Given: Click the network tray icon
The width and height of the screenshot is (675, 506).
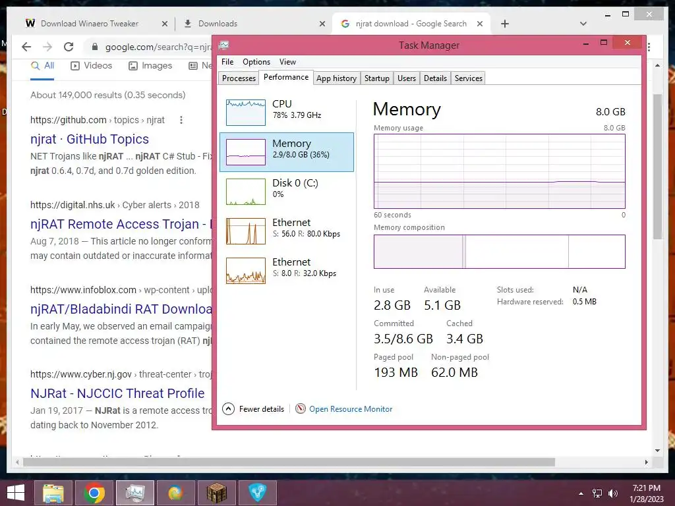Looking at the screenshot, I should pyautogui.click(x=597, y=493).
